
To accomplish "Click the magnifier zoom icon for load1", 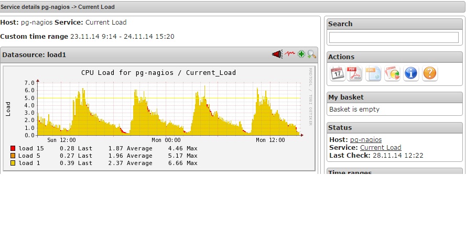I will [x=312, y=54].
